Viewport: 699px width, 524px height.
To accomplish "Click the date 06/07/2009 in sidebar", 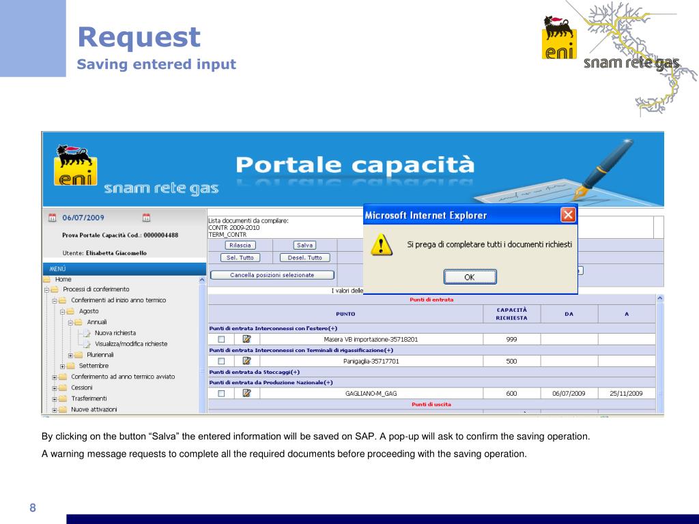I will pyautogui.click(x=83, y=218).
